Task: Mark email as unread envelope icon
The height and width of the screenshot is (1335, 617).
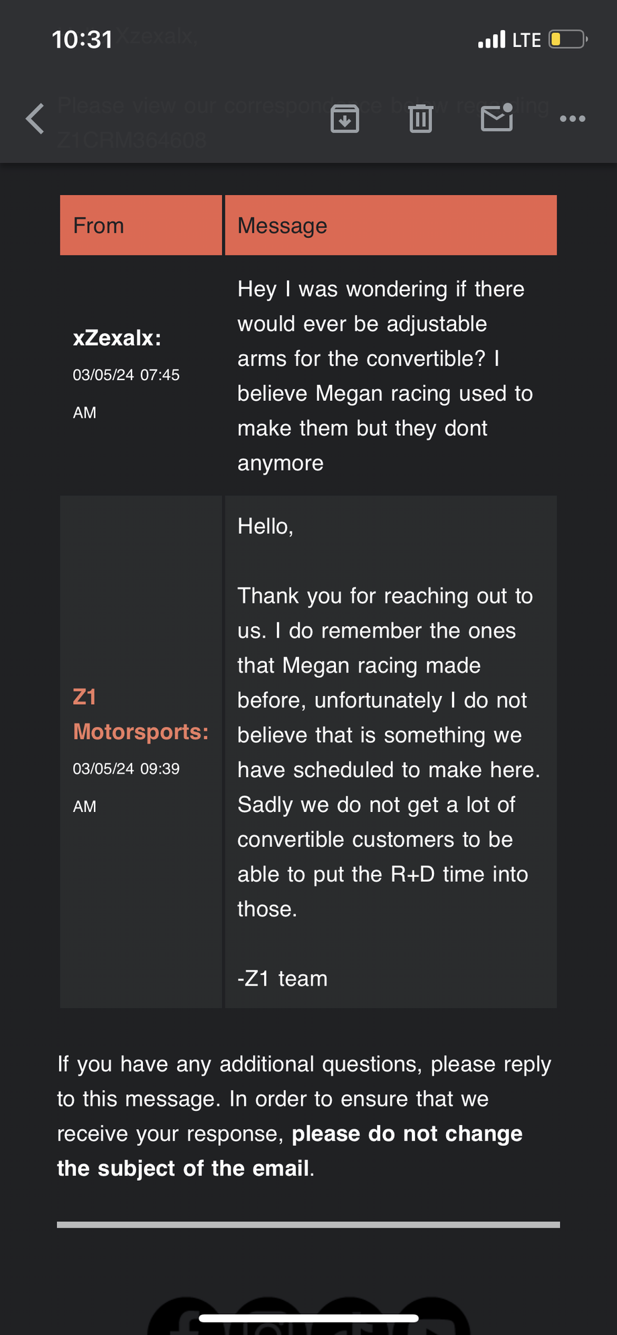Action: (497, 119)
